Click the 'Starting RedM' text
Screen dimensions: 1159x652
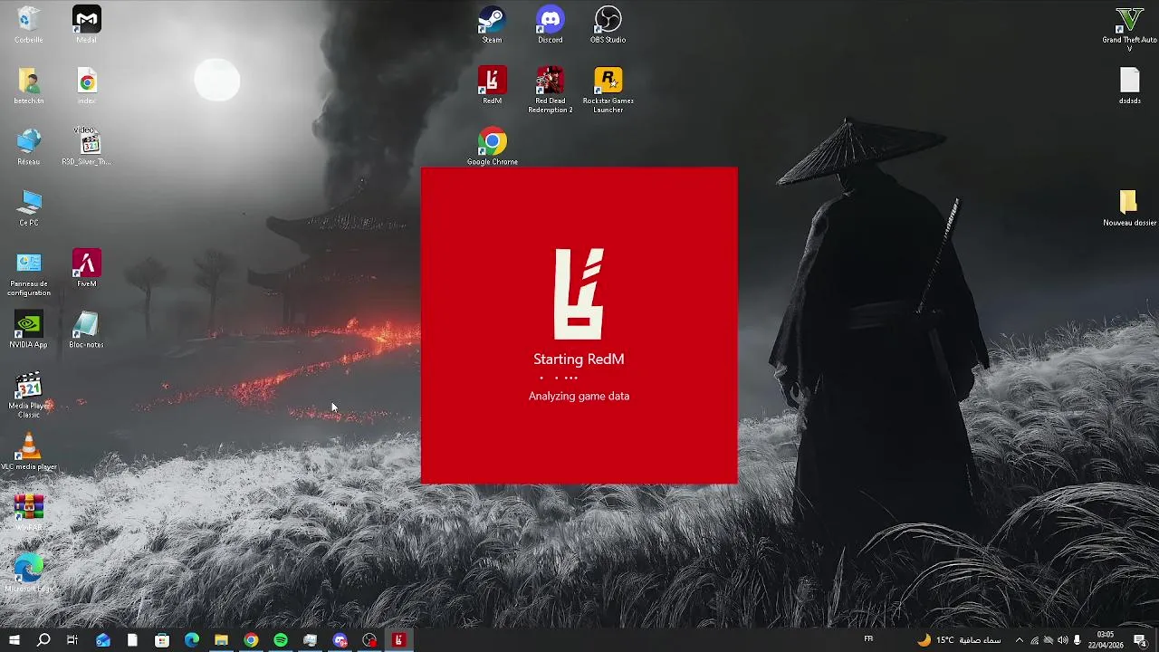[x=579, y=359]
